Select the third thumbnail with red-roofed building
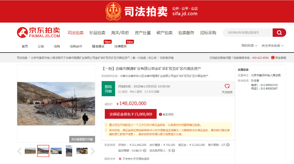This screenshot has width=294, height=164. (x=56, y=151)
